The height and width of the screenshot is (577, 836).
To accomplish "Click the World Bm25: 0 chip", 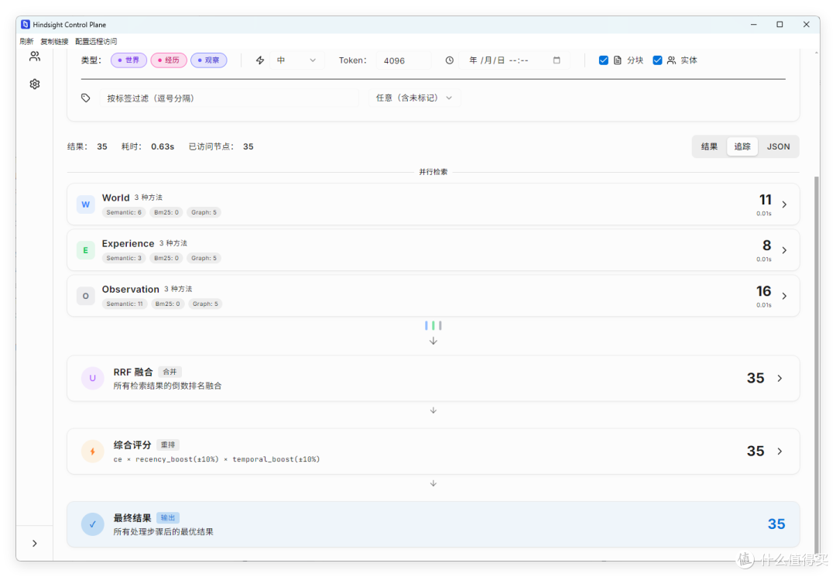I will point(166,212).
